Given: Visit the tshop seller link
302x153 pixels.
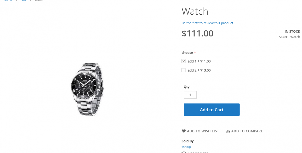Looking at the screenshot, I should tap(186, 147).
